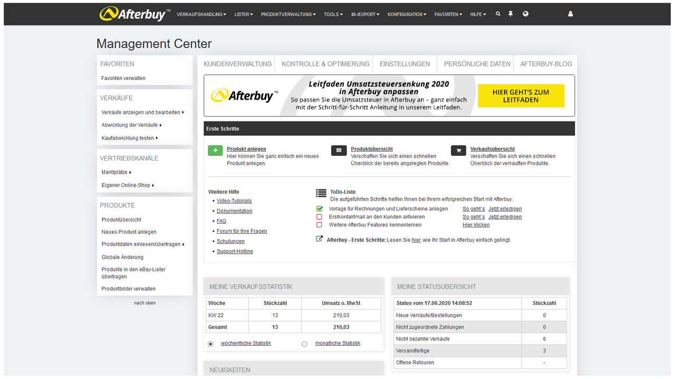Select monatliche Statistik radio button
The image size is (675, 379).
pyautogui.click(x=304, y=344)
